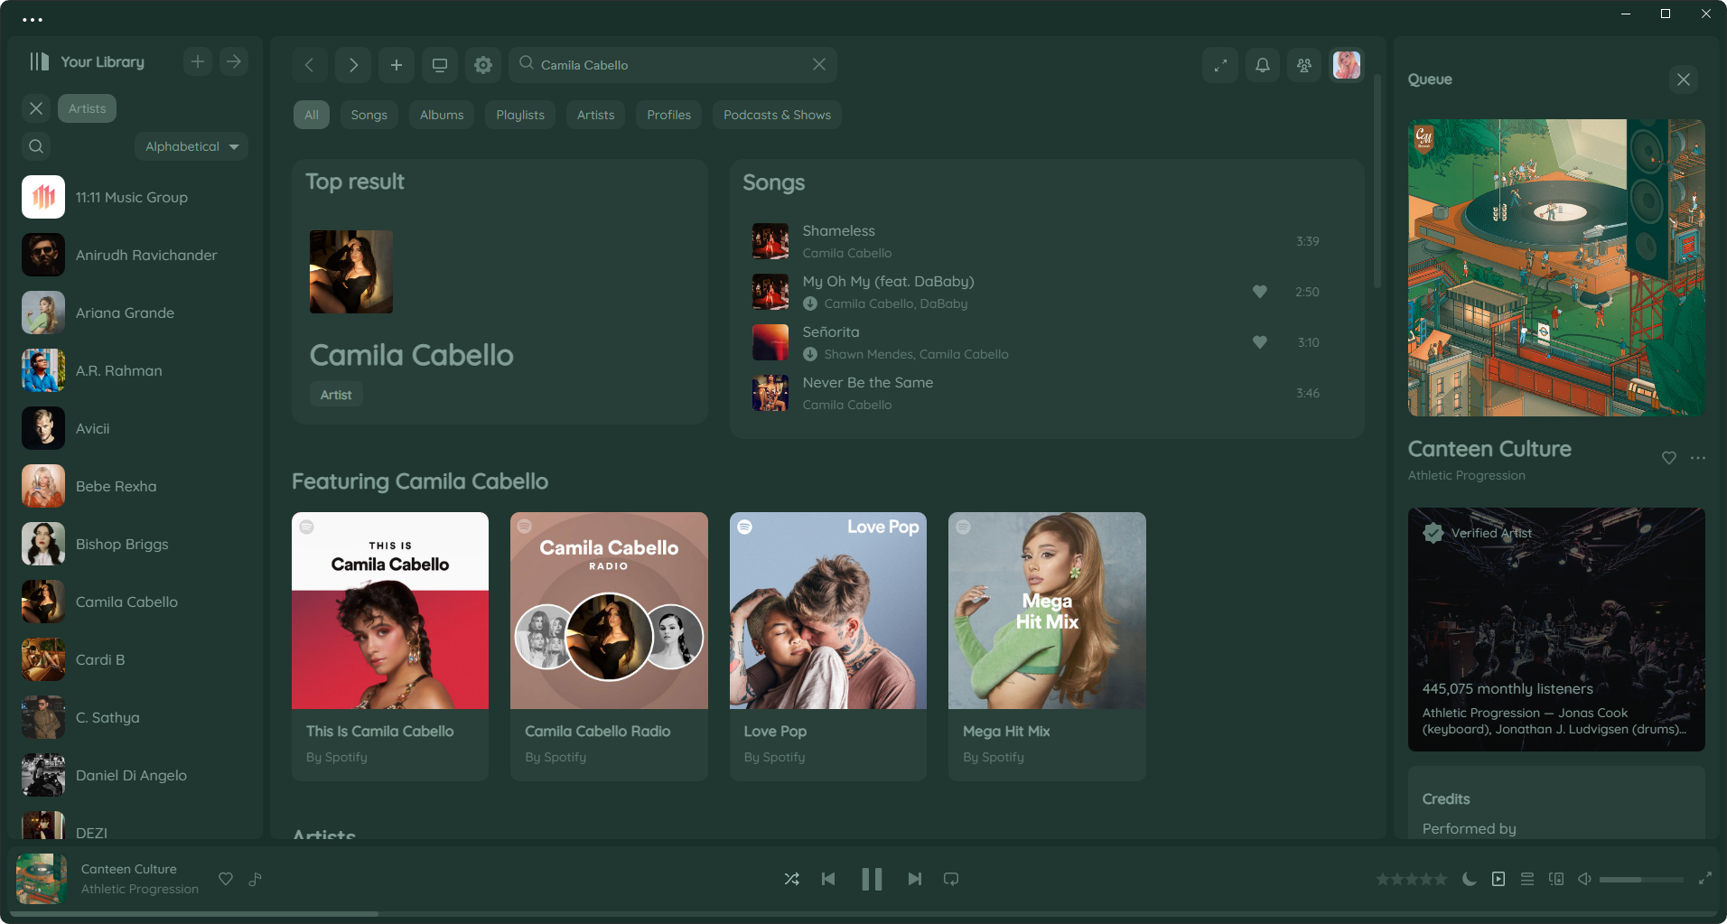Click the music note icon in playbar

(x=256, y=879)
